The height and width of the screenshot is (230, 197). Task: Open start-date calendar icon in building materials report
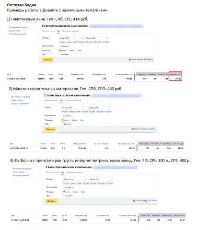pos(83,108)
